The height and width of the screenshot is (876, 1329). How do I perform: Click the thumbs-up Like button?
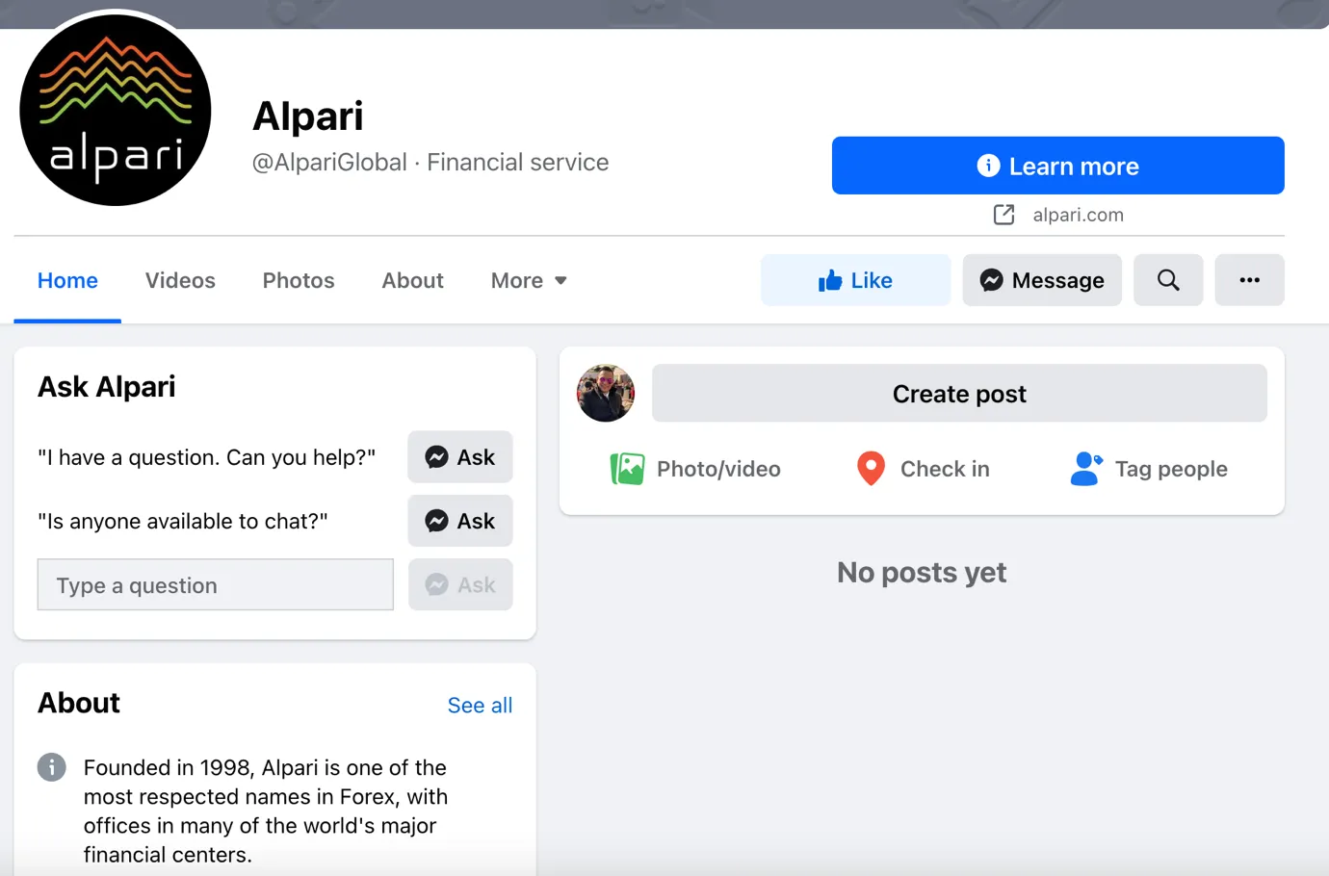(x=855, y=280)
